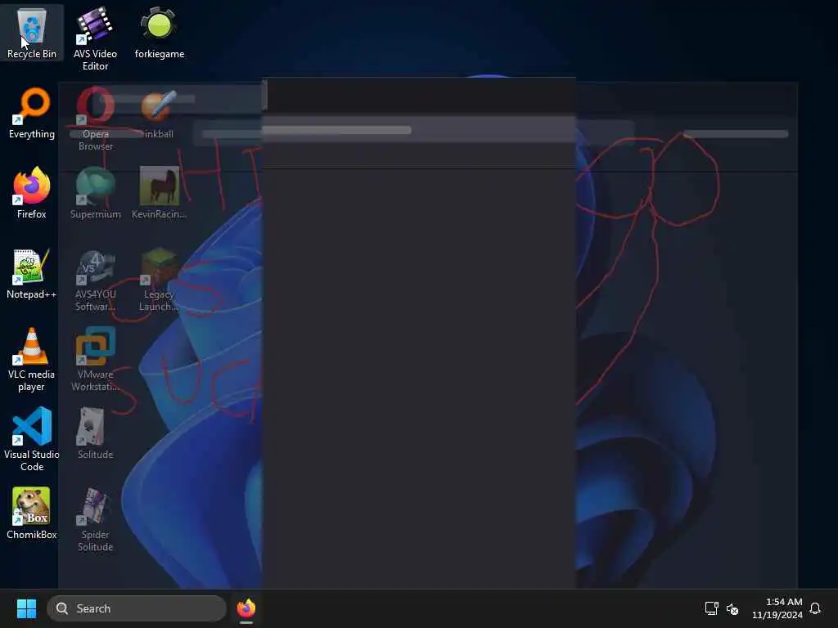Screen dimensions: 838x628
Task: Select the inkball desktop icon
Action: tap(160, 113)
